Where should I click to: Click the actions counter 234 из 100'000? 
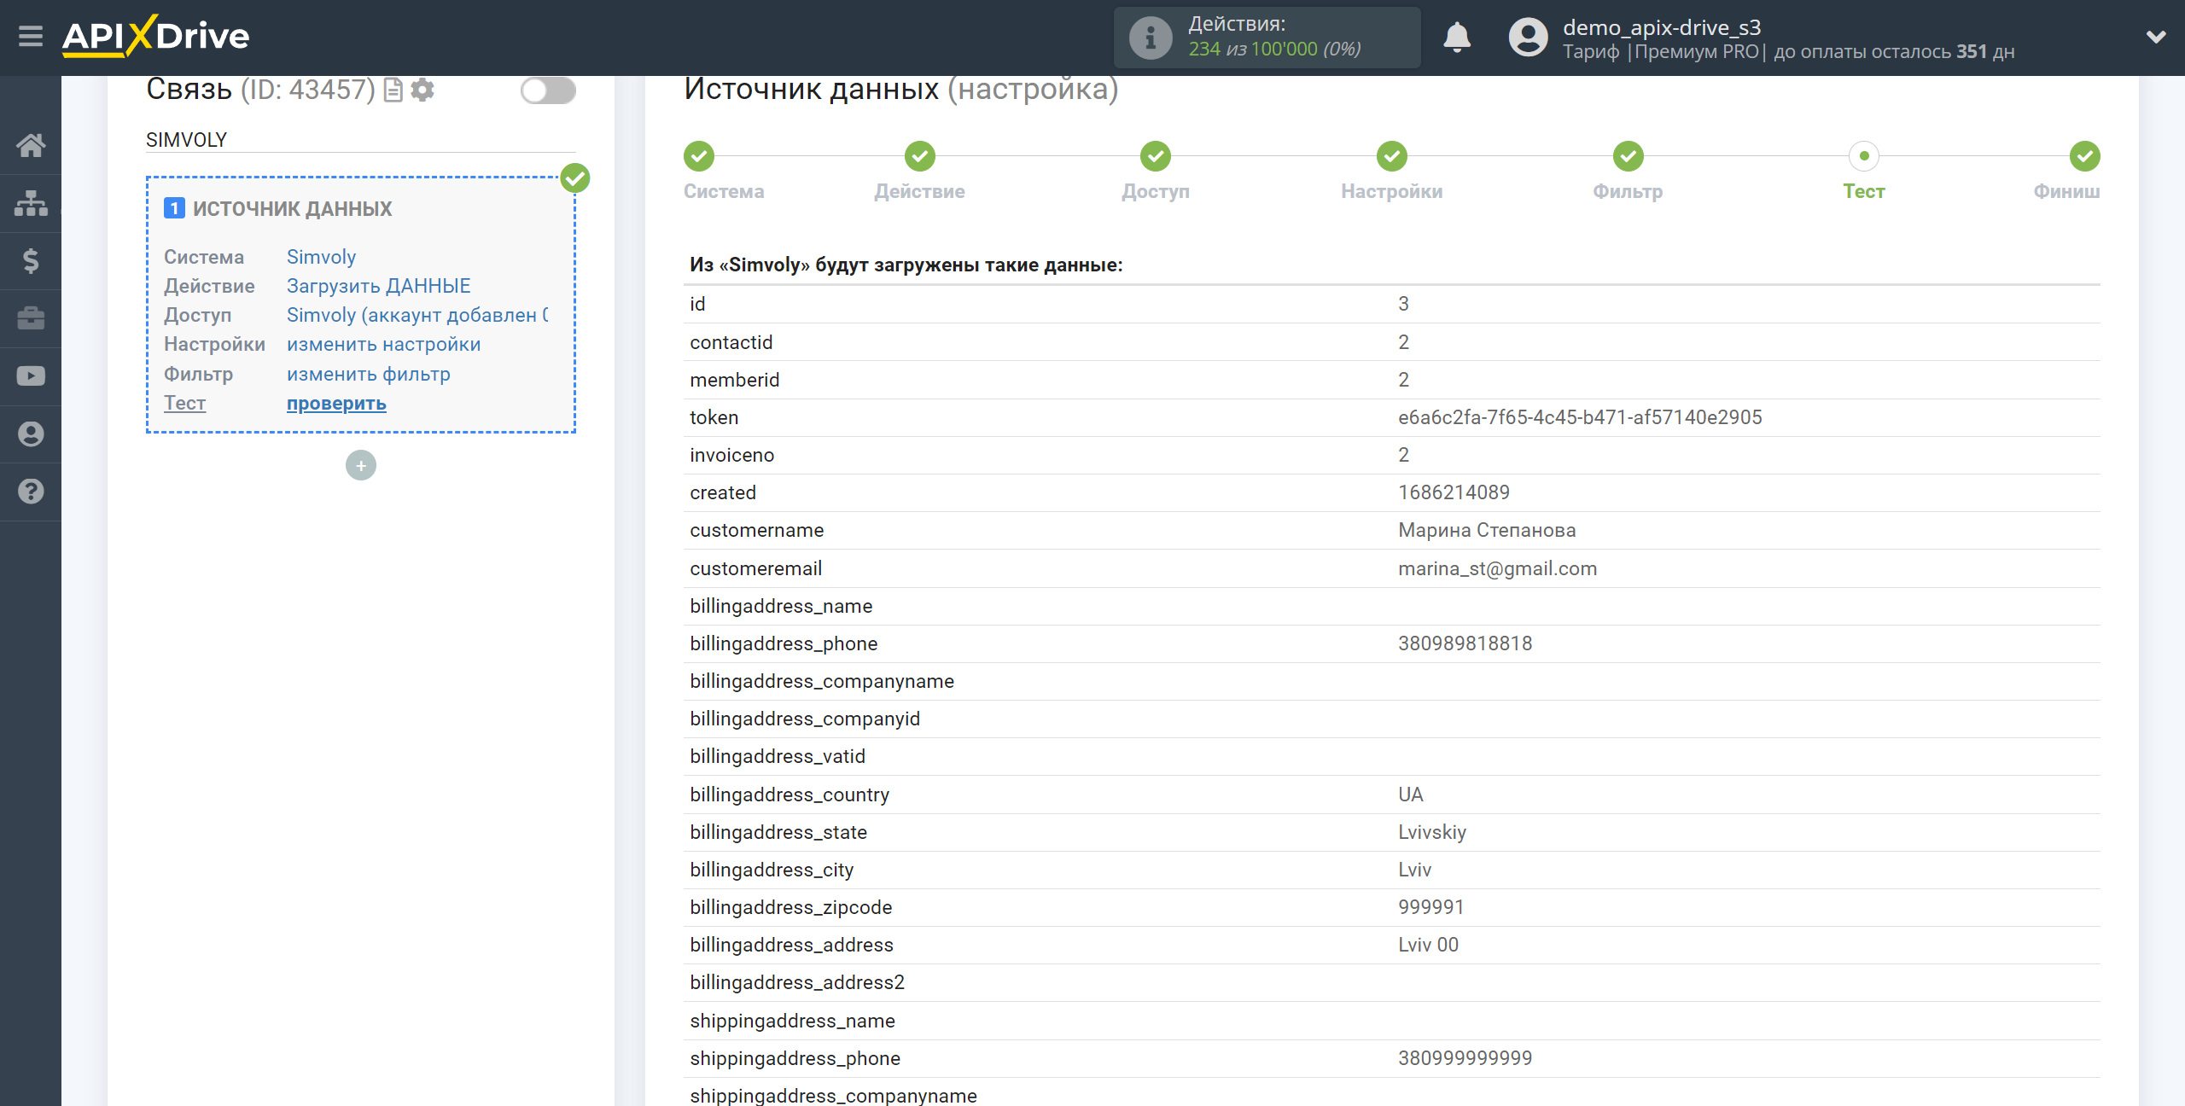(1274, 49)
